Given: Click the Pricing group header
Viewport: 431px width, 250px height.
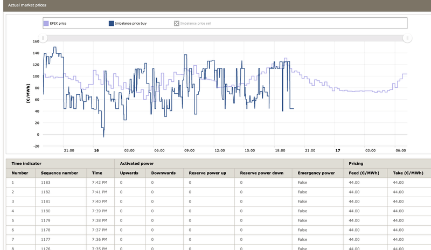Looking at the screenshot, I should (x=356, y=163).
